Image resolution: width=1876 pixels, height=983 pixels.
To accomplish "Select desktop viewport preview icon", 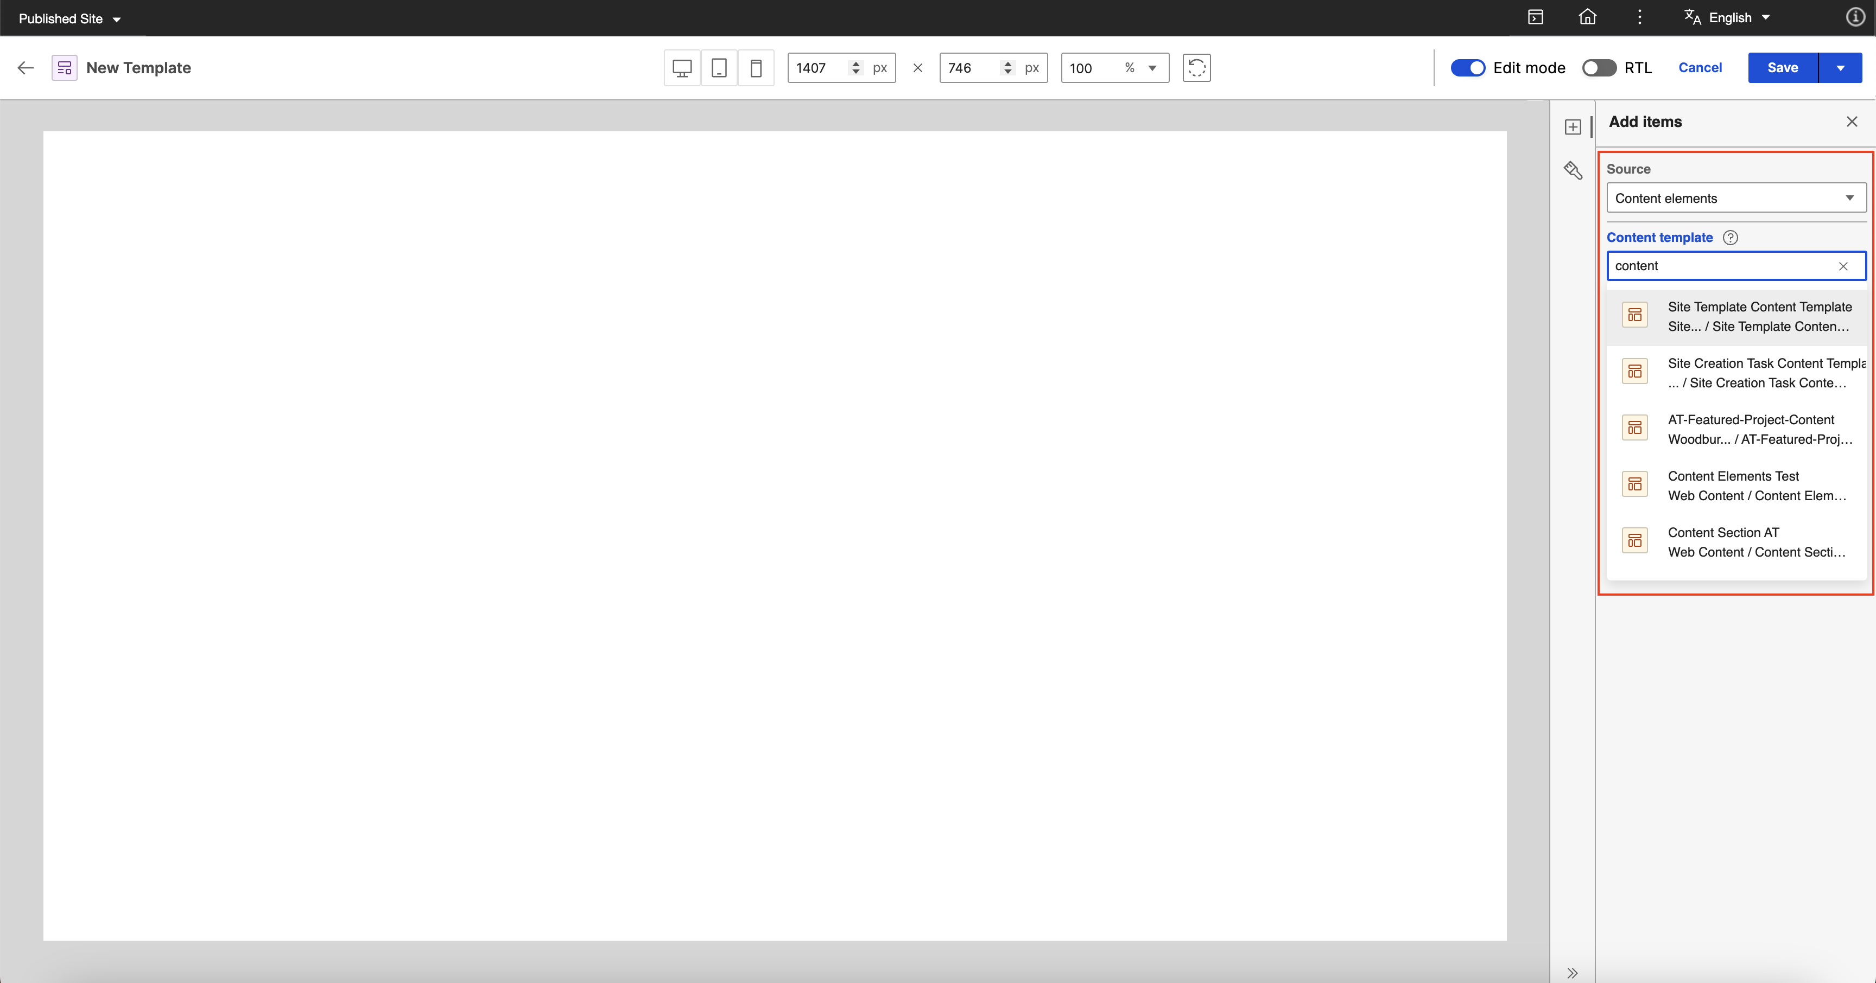I will point(682,68).
